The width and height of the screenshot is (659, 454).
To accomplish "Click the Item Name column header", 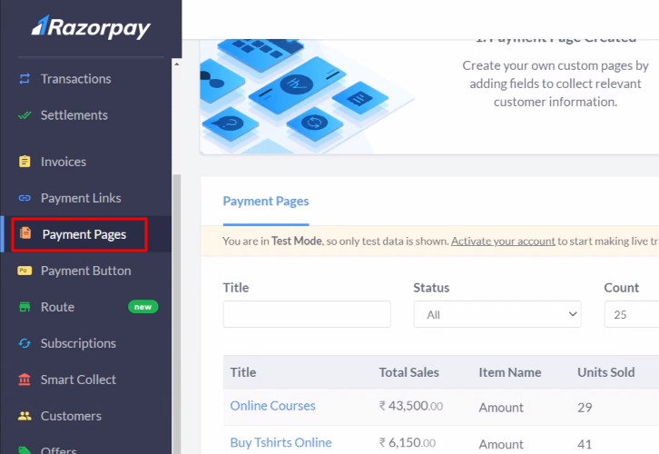I will click(x=510, y=372).
